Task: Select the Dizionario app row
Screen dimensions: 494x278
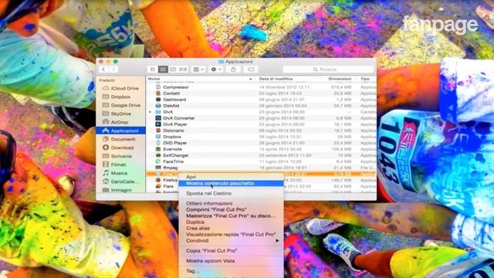Action: (261, 131)
